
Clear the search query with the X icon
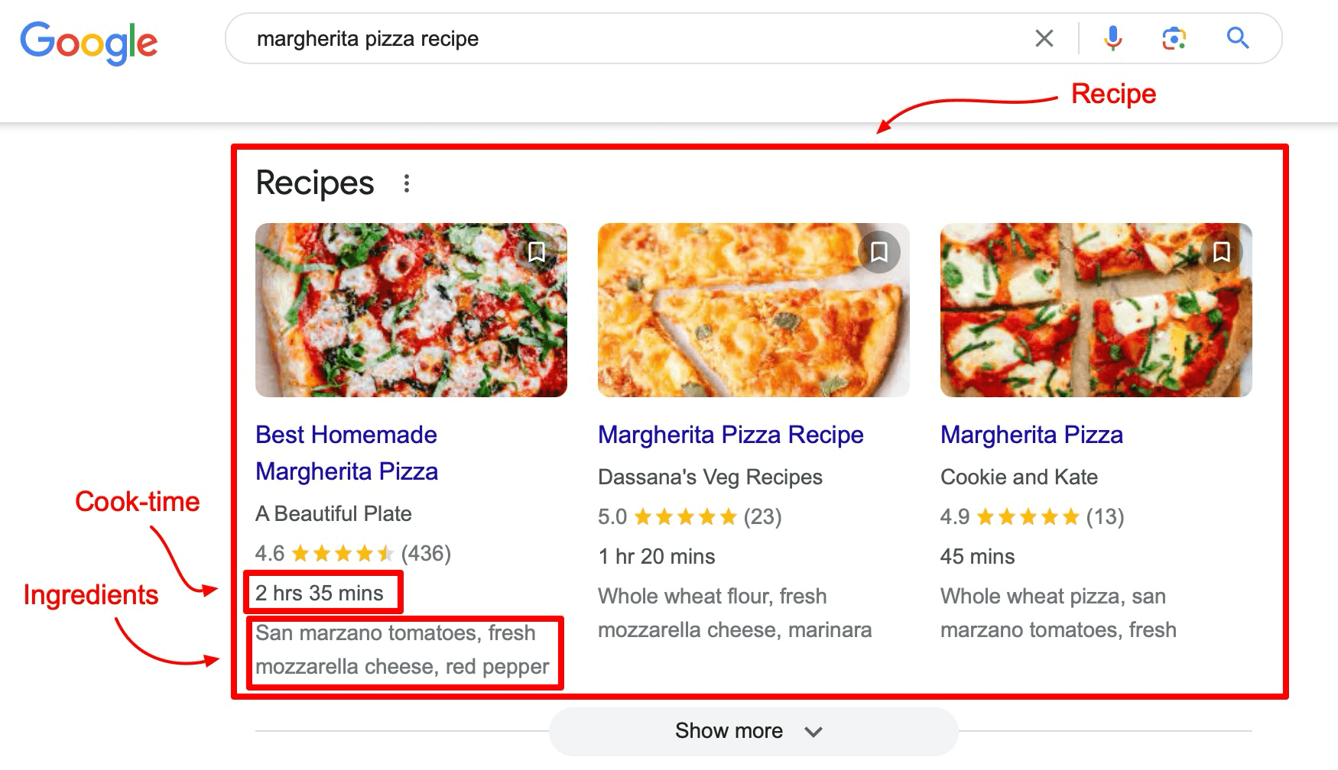point(1044,38)
